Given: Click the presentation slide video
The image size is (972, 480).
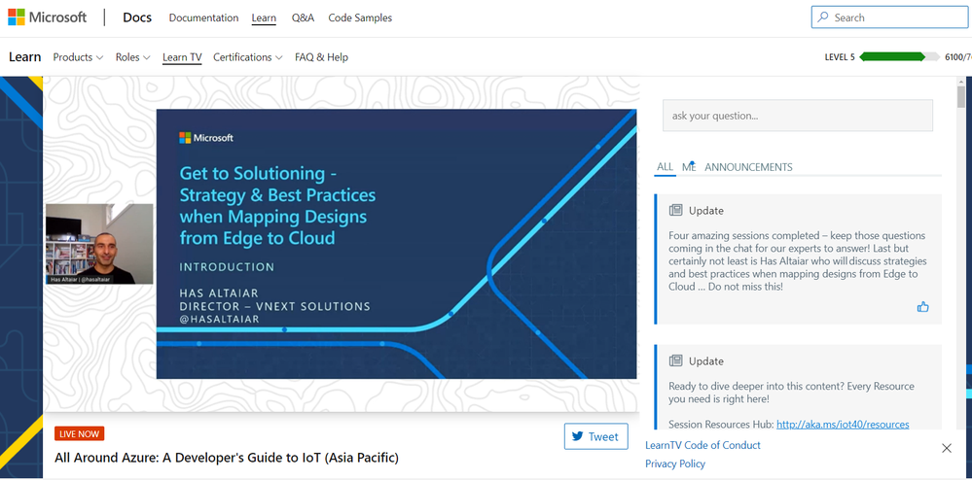Looking at the screenshot, I should click(x=397, y=244).
